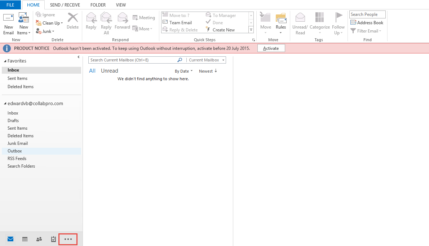This screenshot has height=246, width=429.
Task: Open the More respond options dropdown
Action: click(x=142, y=29)
